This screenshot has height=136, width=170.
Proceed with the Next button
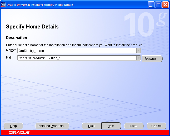point(111,126)
